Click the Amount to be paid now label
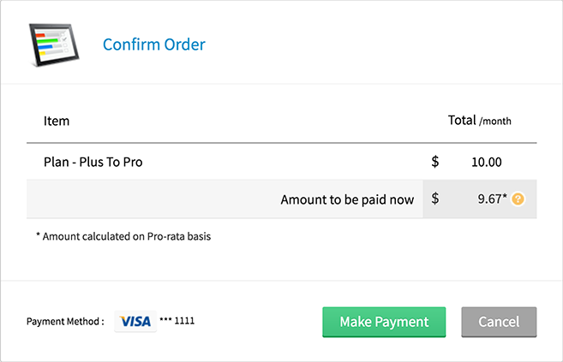563x362 pixels. click(x=347, y=199)
